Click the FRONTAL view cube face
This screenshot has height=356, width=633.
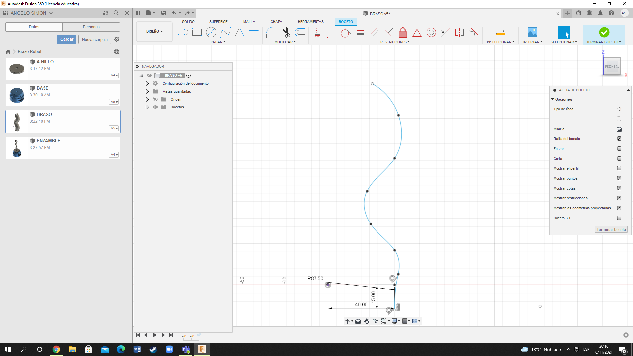pyautogui.click(x=612, y=67)
